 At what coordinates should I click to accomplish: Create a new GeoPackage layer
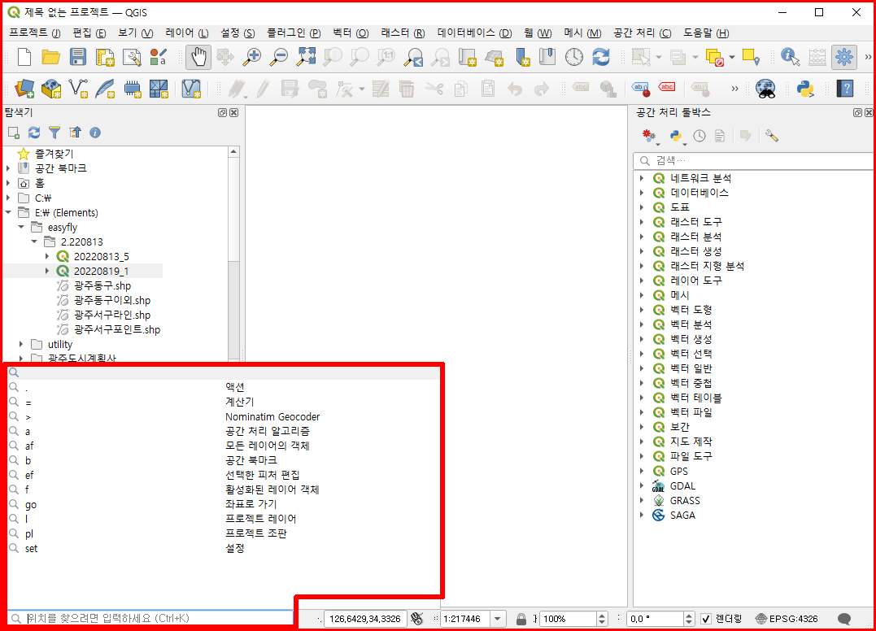click(x=51, y=89)
